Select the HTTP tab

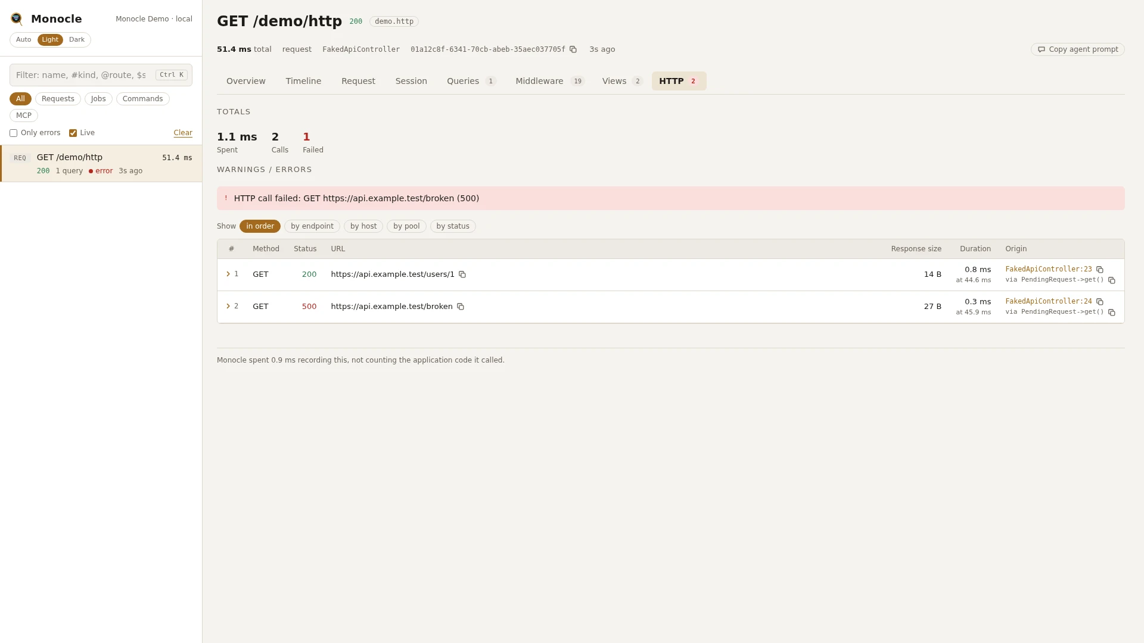(x=679, y=81)
